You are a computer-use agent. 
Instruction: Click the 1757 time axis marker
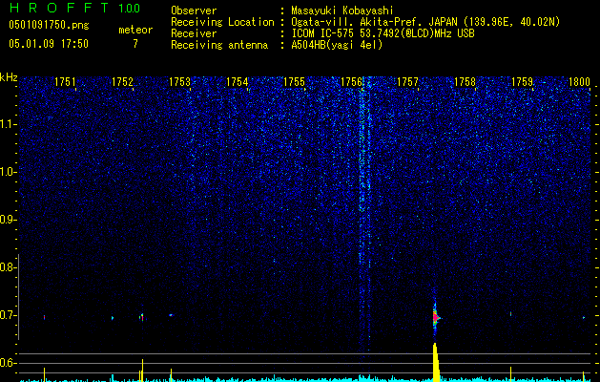(x=408, y=82)
